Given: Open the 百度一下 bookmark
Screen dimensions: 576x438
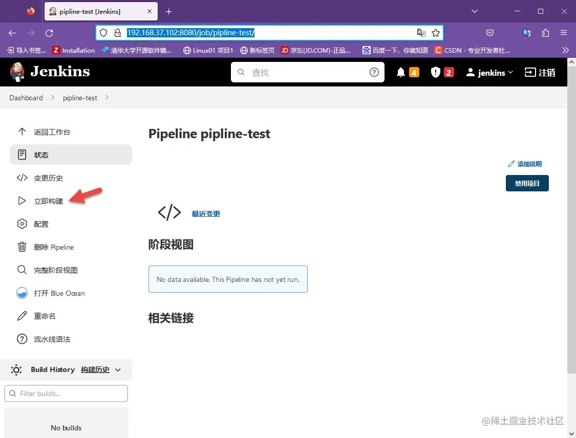Looking at the screenshot, I should tap(395, 50).
